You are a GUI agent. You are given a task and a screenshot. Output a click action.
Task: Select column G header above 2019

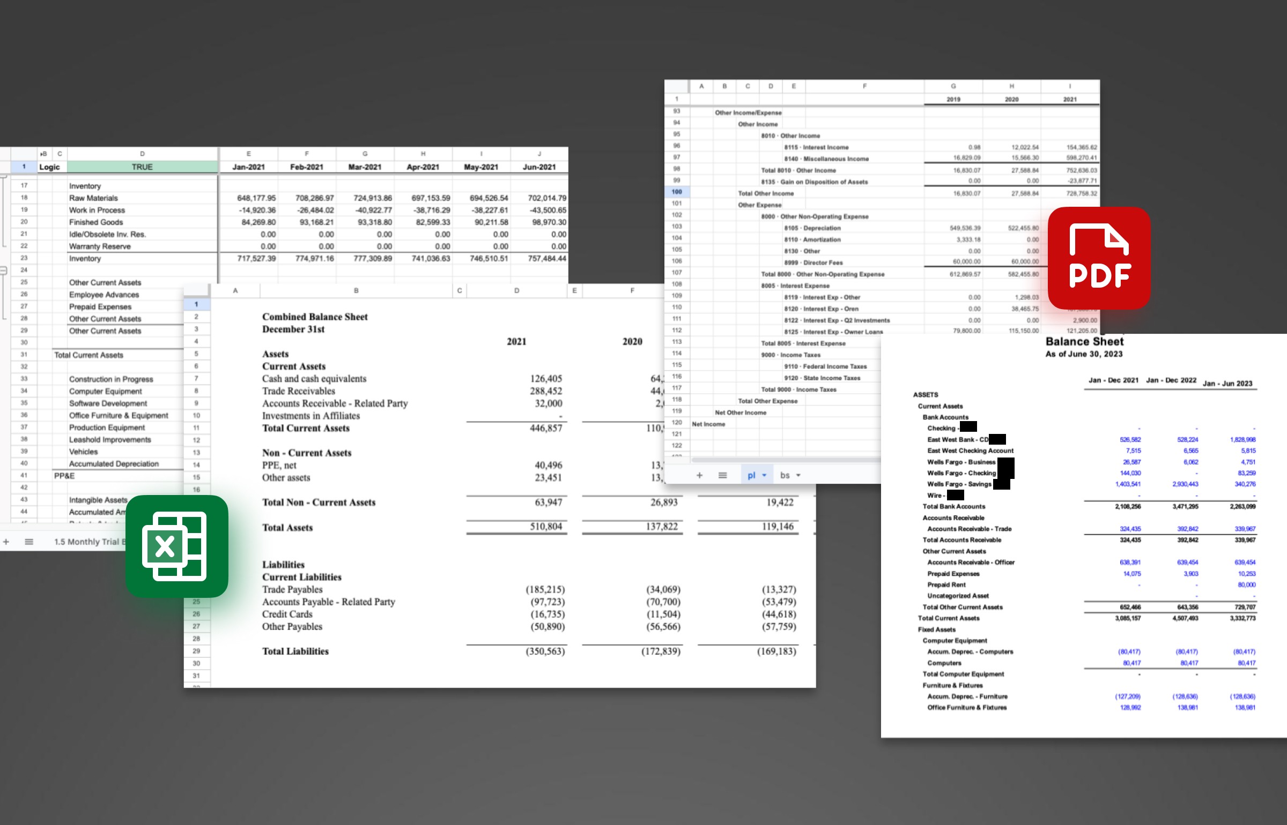coord(953,86)
